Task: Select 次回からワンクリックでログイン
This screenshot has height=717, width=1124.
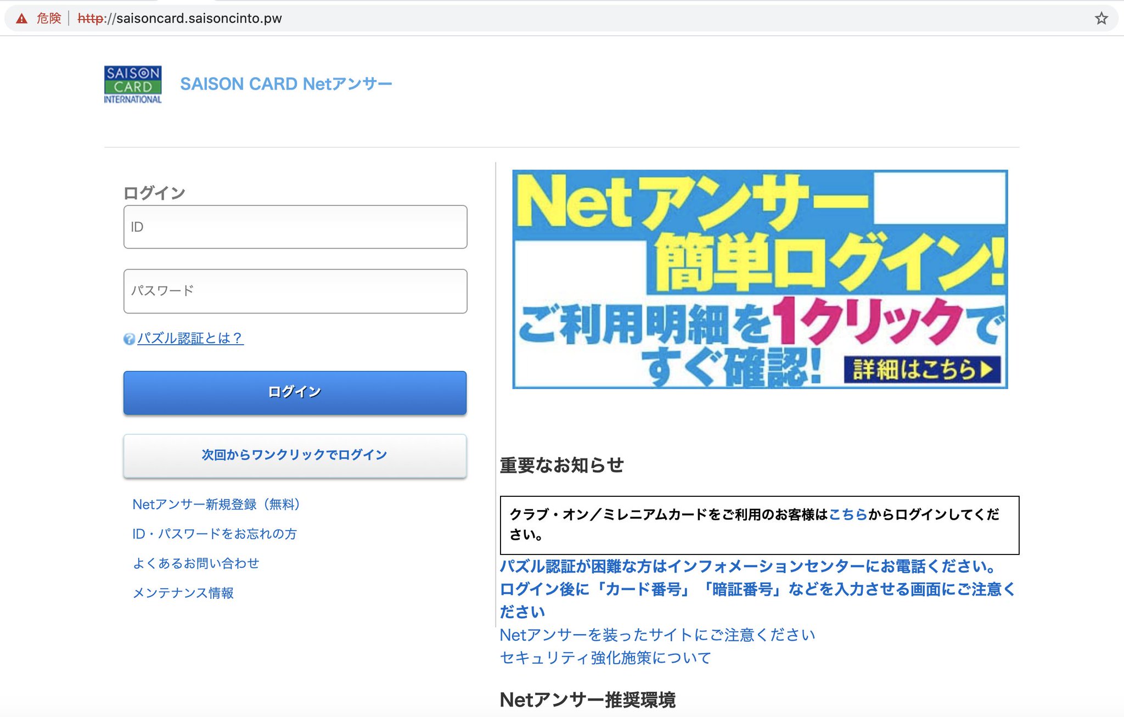Action: (x=295, y=455)
